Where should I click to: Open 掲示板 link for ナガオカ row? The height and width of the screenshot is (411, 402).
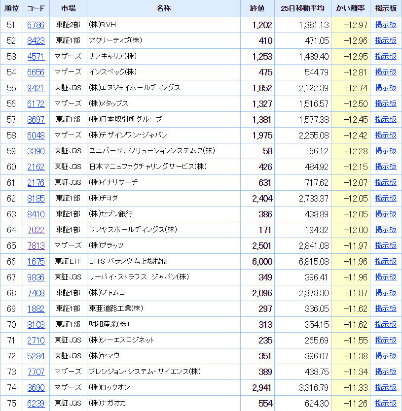pyautogui.click(x=386, y=403)
